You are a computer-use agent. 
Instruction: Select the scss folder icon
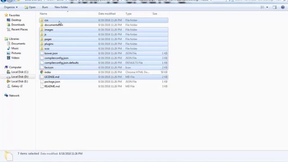[42, 49]
